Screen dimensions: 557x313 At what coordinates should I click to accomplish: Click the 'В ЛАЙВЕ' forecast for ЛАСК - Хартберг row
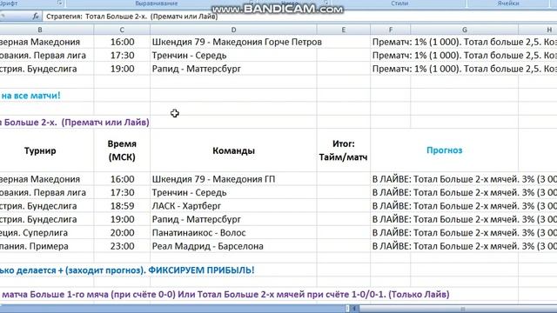click(464, 206)
